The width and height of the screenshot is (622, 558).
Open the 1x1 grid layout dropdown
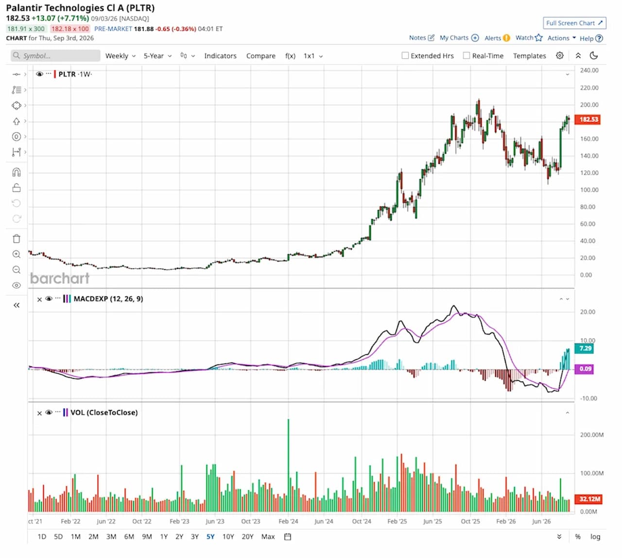313,56
